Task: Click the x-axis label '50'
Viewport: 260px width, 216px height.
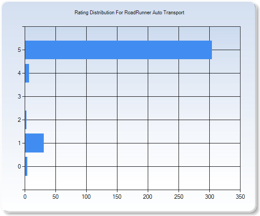Action: 55,197
